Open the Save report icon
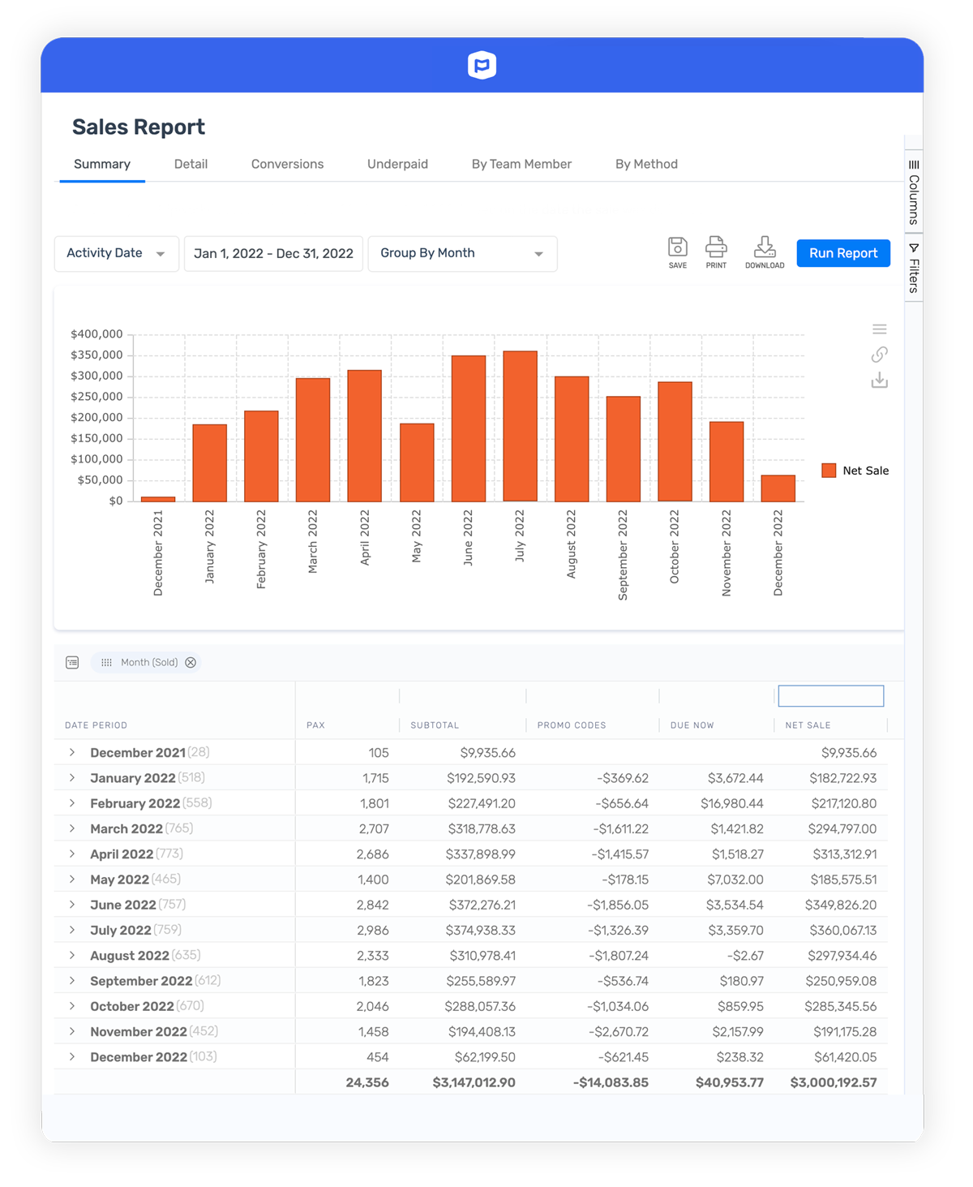The width and height of the screenshot is (973, 1187). click(678, 247)
